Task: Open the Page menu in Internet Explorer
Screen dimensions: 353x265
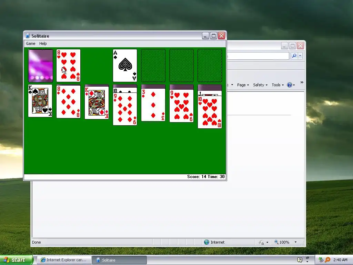Action: tap(243, 85)
